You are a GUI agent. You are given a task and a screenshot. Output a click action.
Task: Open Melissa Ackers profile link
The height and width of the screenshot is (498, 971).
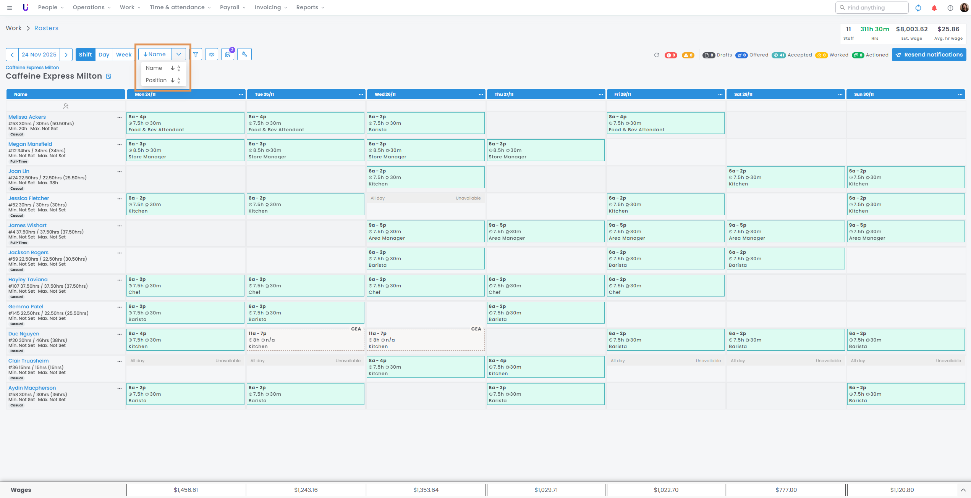point(27,117)
